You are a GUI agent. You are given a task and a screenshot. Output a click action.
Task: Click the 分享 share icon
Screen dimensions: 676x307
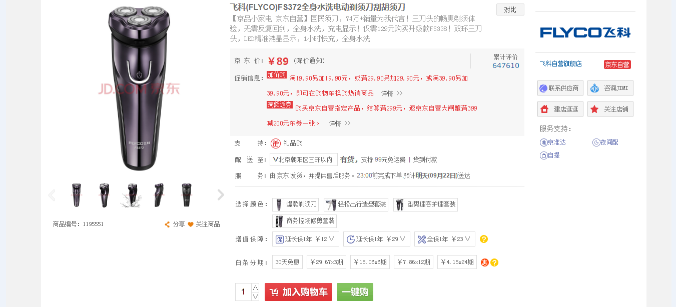point(167,224)
